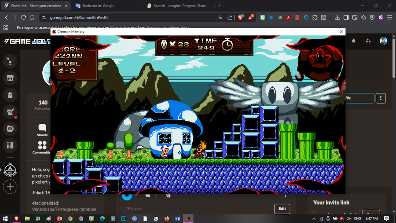Click the 'Importar marcadores ahora' link
The width and height of the screenshot is (396, 223).
(168, 27)
